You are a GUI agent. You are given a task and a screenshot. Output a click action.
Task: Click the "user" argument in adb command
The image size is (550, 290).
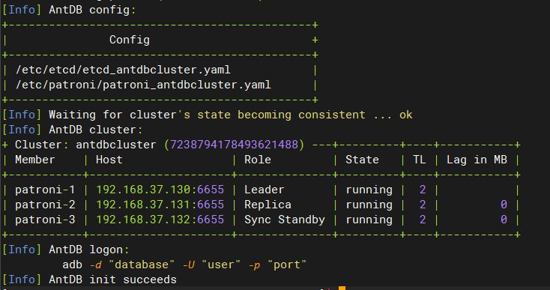[x=220, y=265]
